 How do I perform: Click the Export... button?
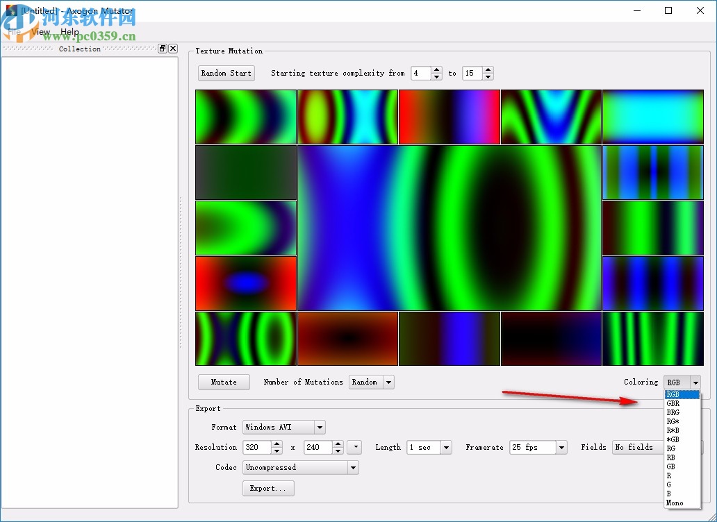(x=268, y=488)
